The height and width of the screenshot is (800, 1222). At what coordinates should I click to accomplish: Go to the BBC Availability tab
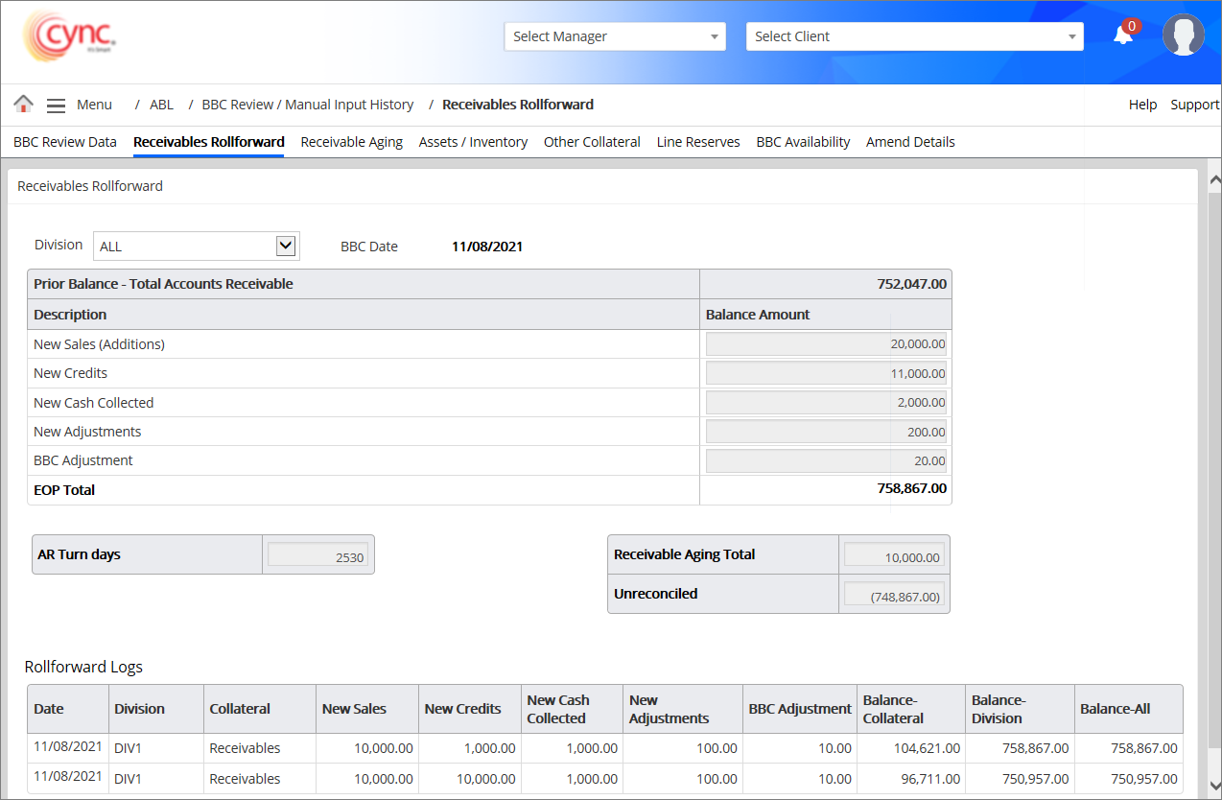pyautogui.click(x=803, y=142)
